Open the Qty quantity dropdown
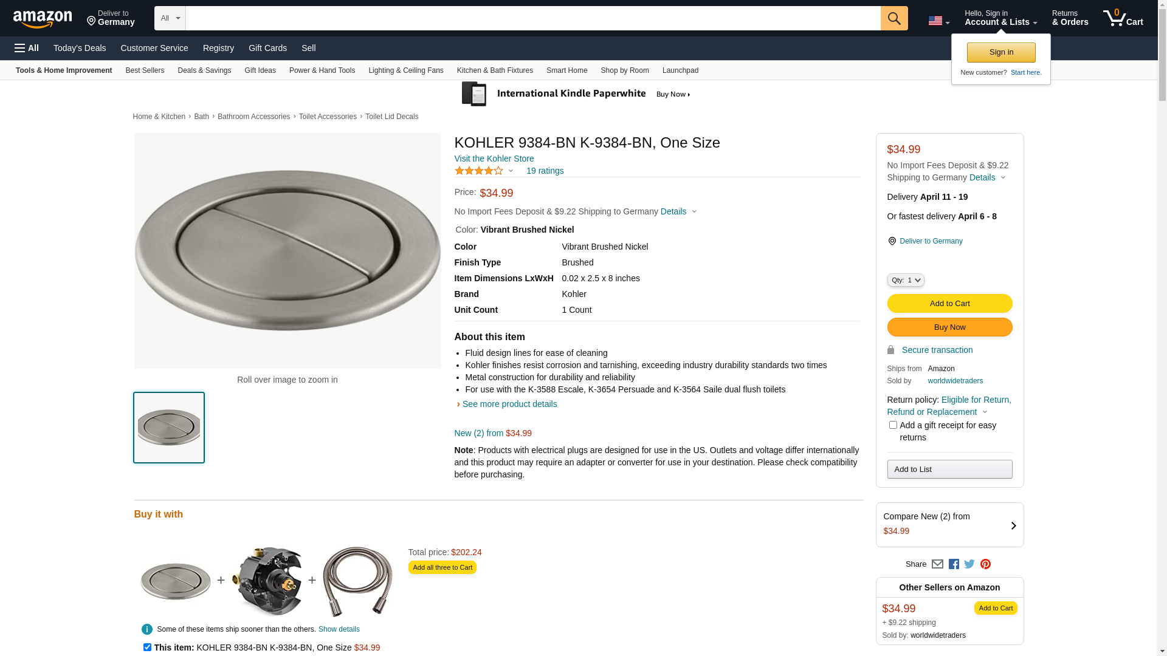This screenshot has height=656, width=1167. coord(905,280)
